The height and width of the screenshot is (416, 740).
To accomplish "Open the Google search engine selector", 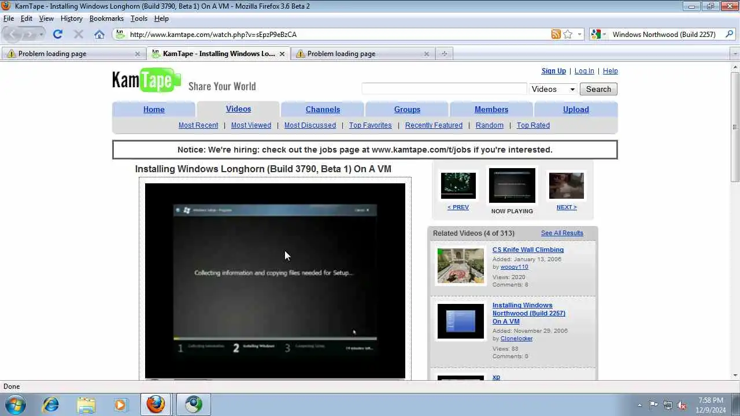I will (598, 34).
